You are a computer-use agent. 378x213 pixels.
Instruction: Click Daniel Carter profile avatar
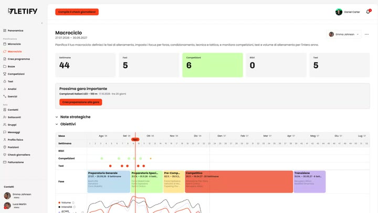coord(339,12)
